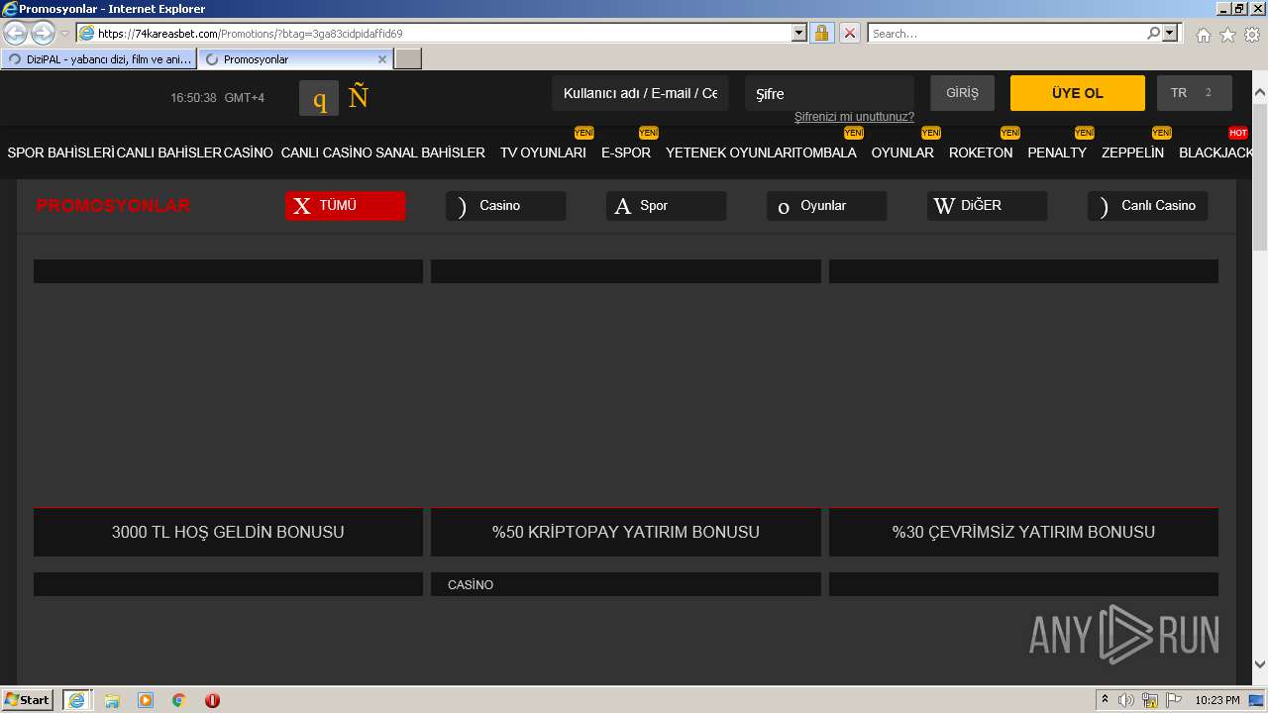Select the Promosyonlar browser tab

[295, 59]
